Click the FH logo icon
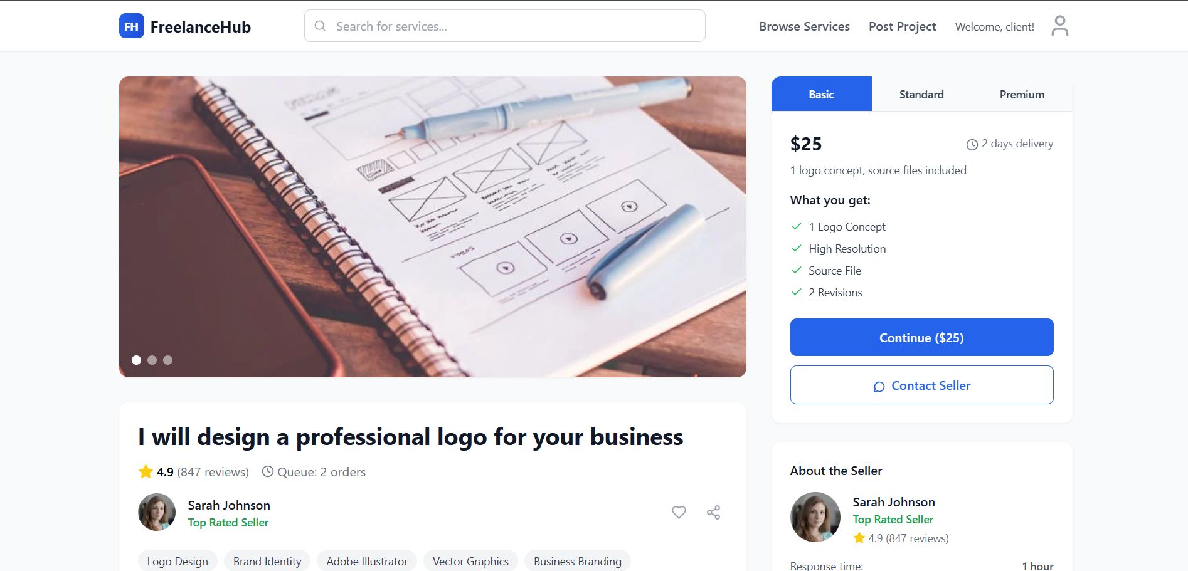Screen dimensions: 1188x571 [132, 26]
